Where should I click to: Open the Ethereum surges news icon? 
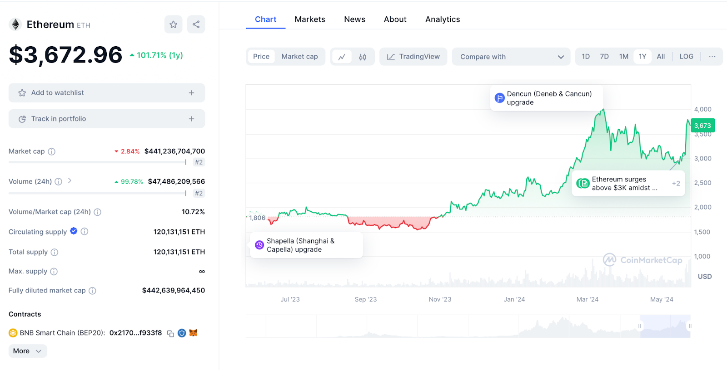point(583,183)
